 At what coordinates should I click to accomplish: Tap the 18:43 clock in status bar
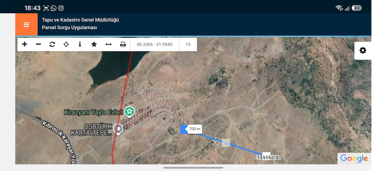[x=33, y=8]
